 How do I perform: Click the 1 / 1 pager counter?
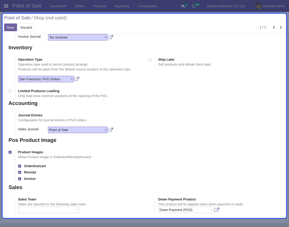263,27
